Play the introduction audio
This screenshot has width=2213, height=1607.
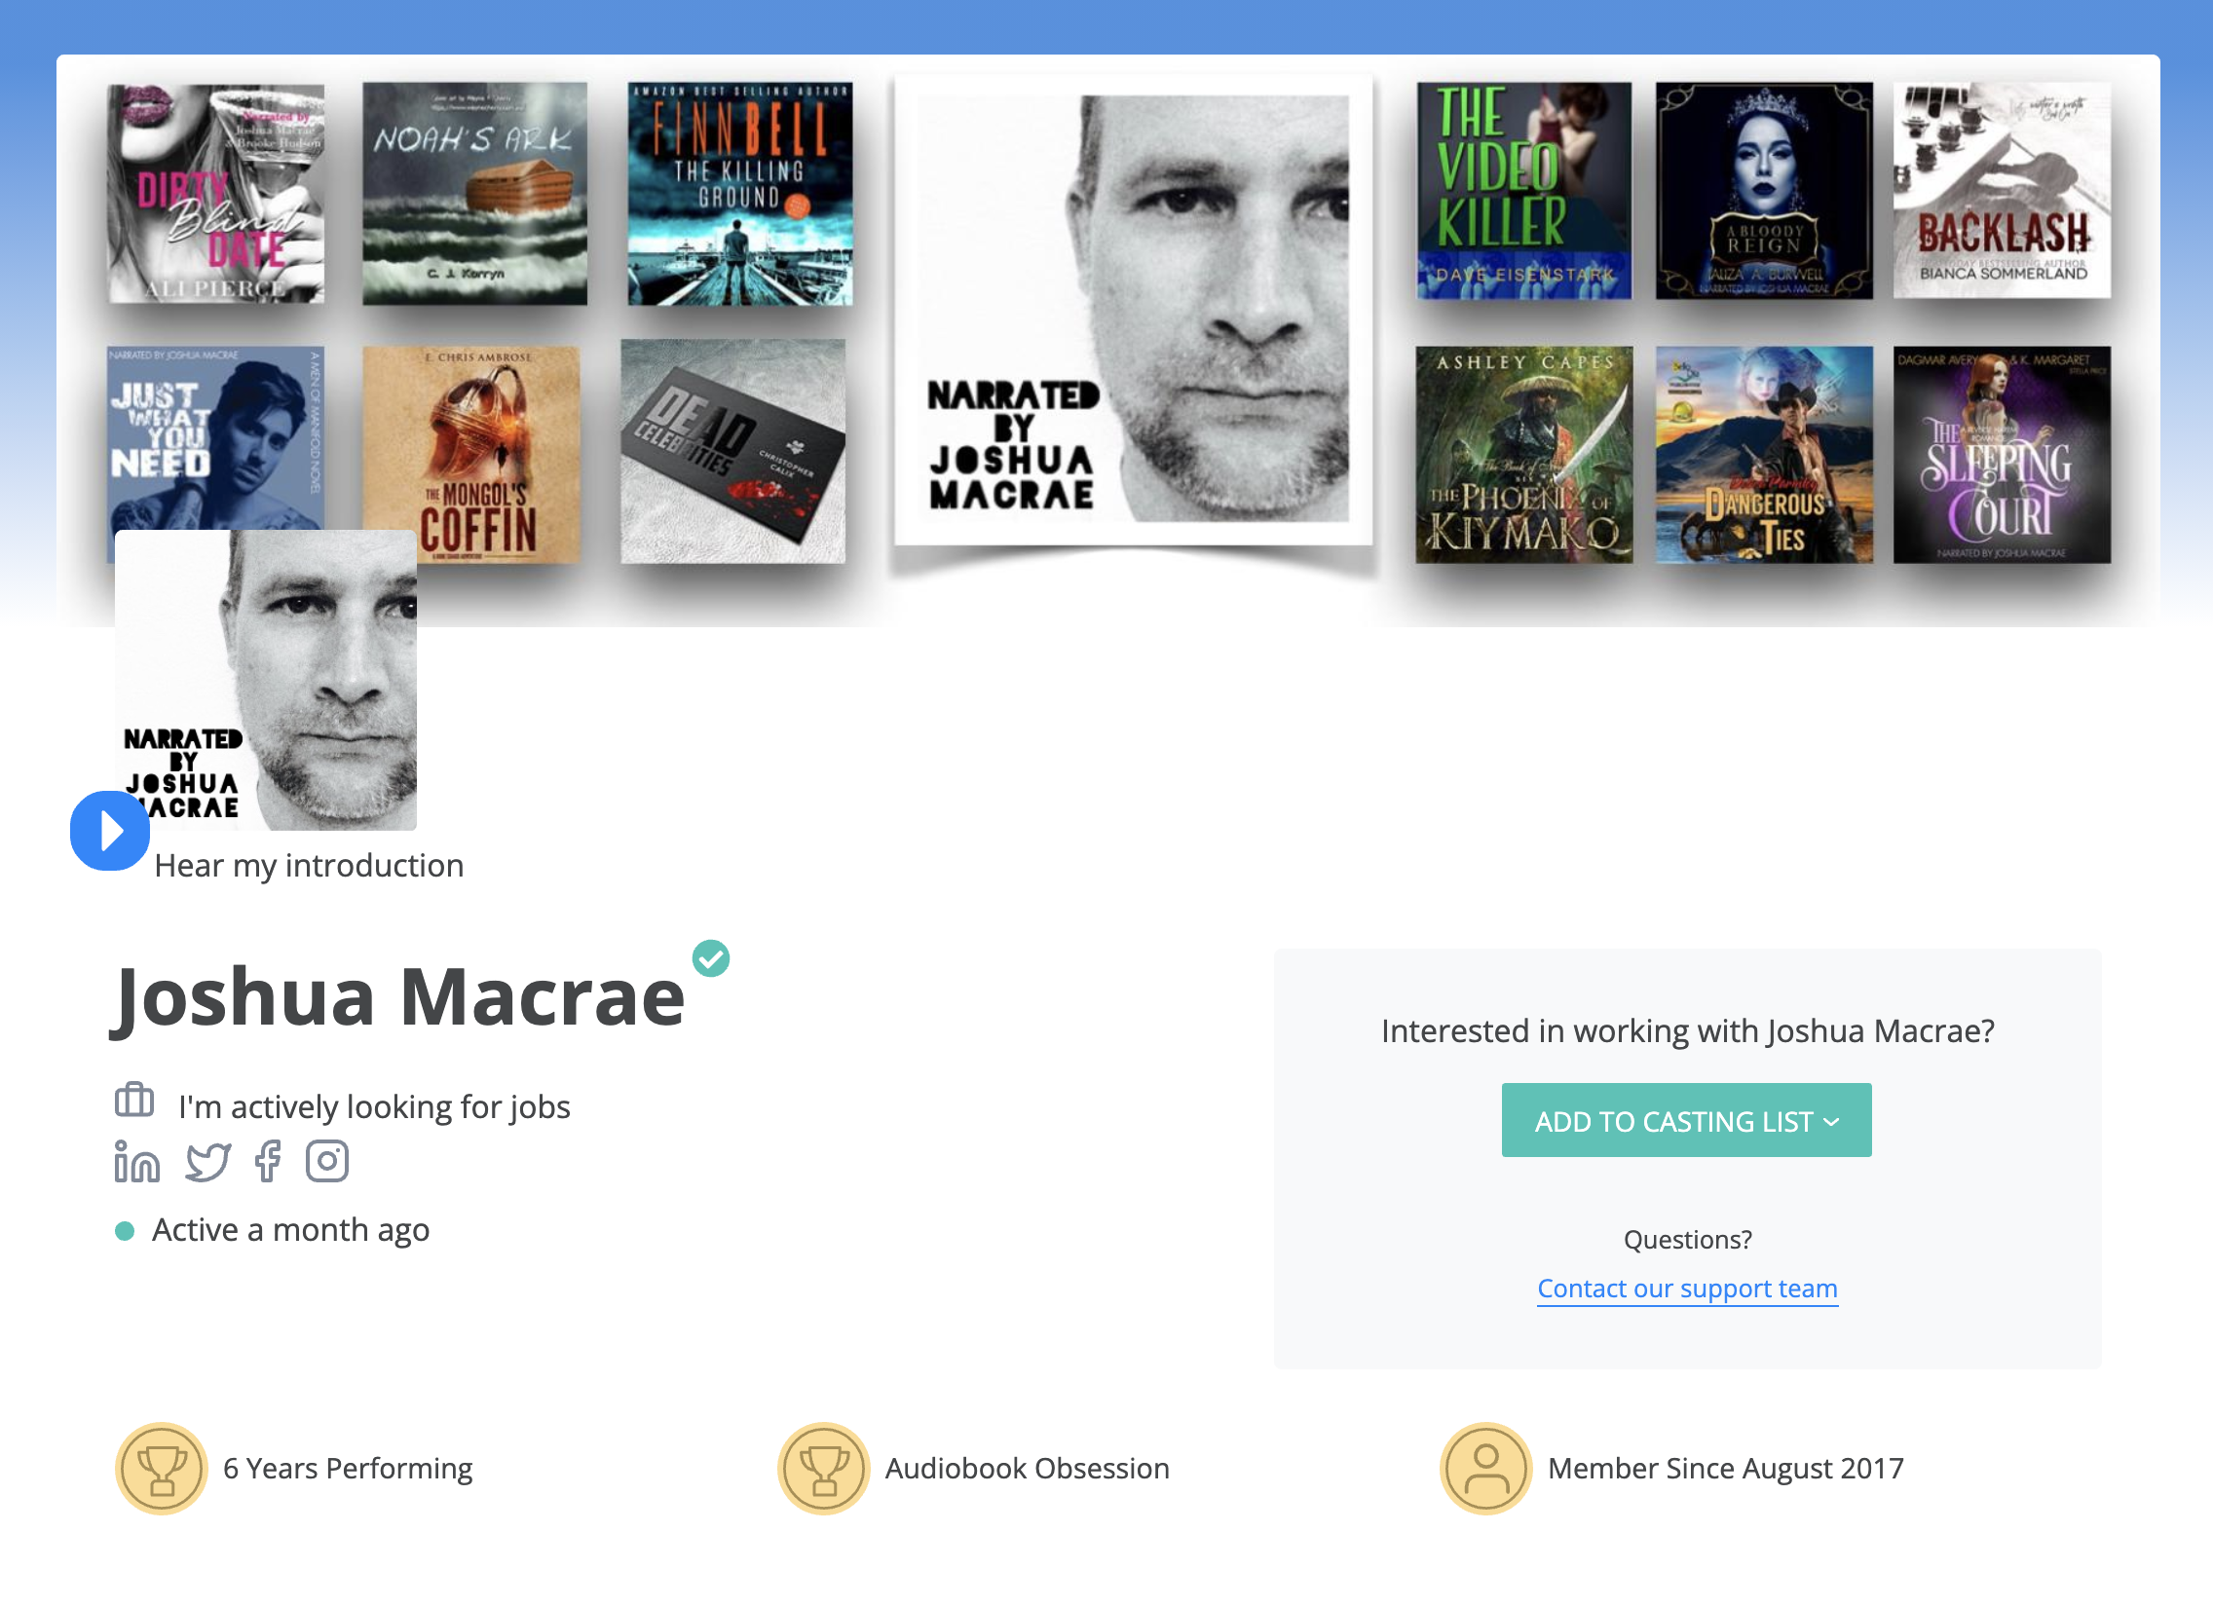tap(109, 831)
